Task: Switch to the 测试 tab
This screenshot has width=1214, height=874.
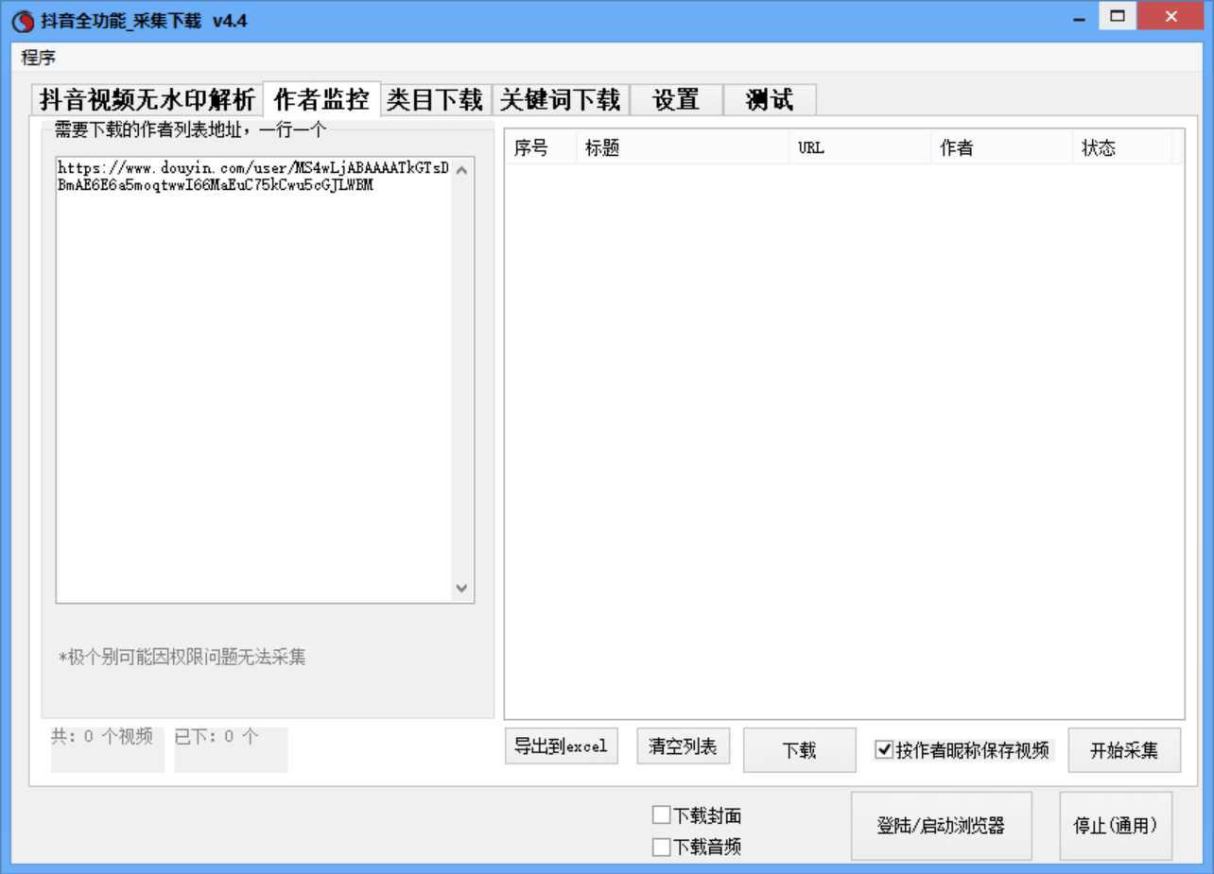Action: coord(769,100)
